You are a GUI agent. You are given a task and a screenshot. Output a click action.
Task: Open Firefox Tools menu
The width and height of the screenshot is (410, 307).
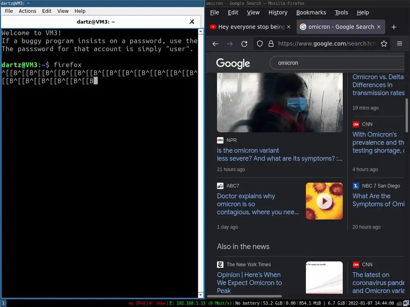coord(341,12)
